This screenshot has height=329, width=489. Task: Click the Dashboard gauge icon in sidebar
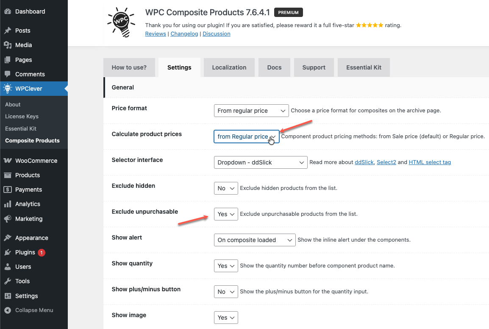[x=8, y=11]
